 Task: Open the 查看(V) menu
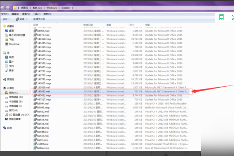click(26, 14)
